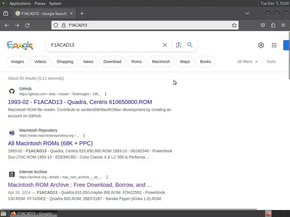Open the Google apps grid
The height and width of the screenshot is (217, 290).
point(274,45)
